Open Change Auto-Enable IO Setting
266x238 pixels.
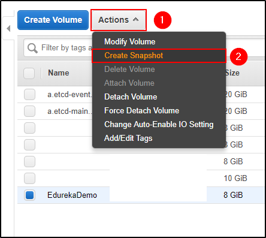159,124
